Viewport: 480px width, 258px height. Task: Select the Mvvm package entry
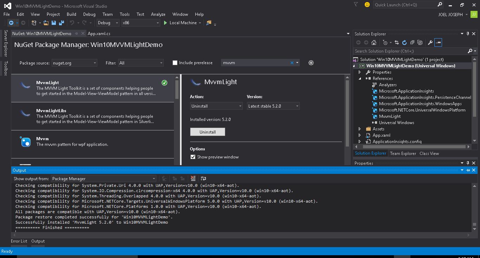pyautogui.click(x=92, y=144)
